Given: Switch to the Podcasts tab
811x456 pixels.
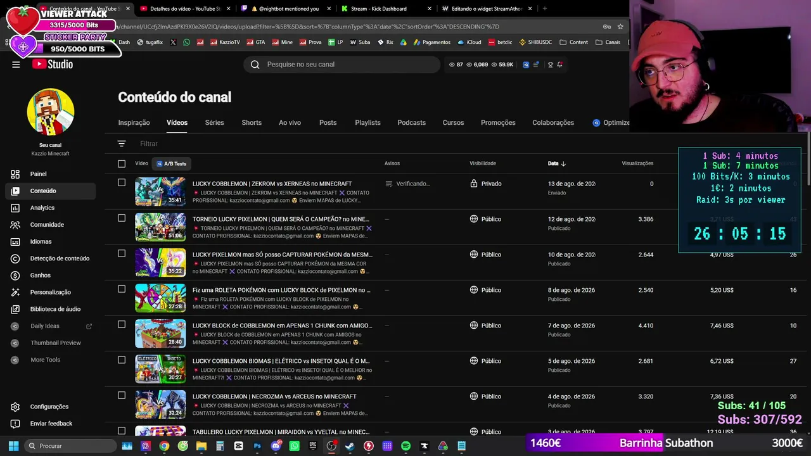Looking at the screenshot, I should (411, 122).
